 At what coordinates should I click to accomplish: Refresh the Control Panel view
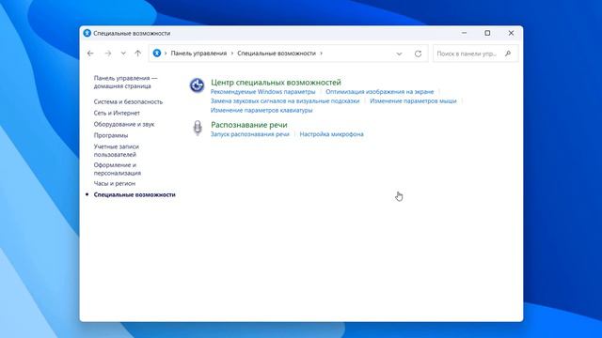(x=418, y=54)
